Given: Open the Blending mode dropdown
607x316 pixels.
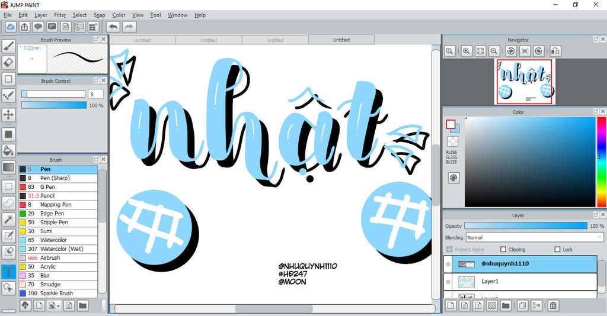Looking at the screenshot, I should pyautogui.click(x=534, y=237).
